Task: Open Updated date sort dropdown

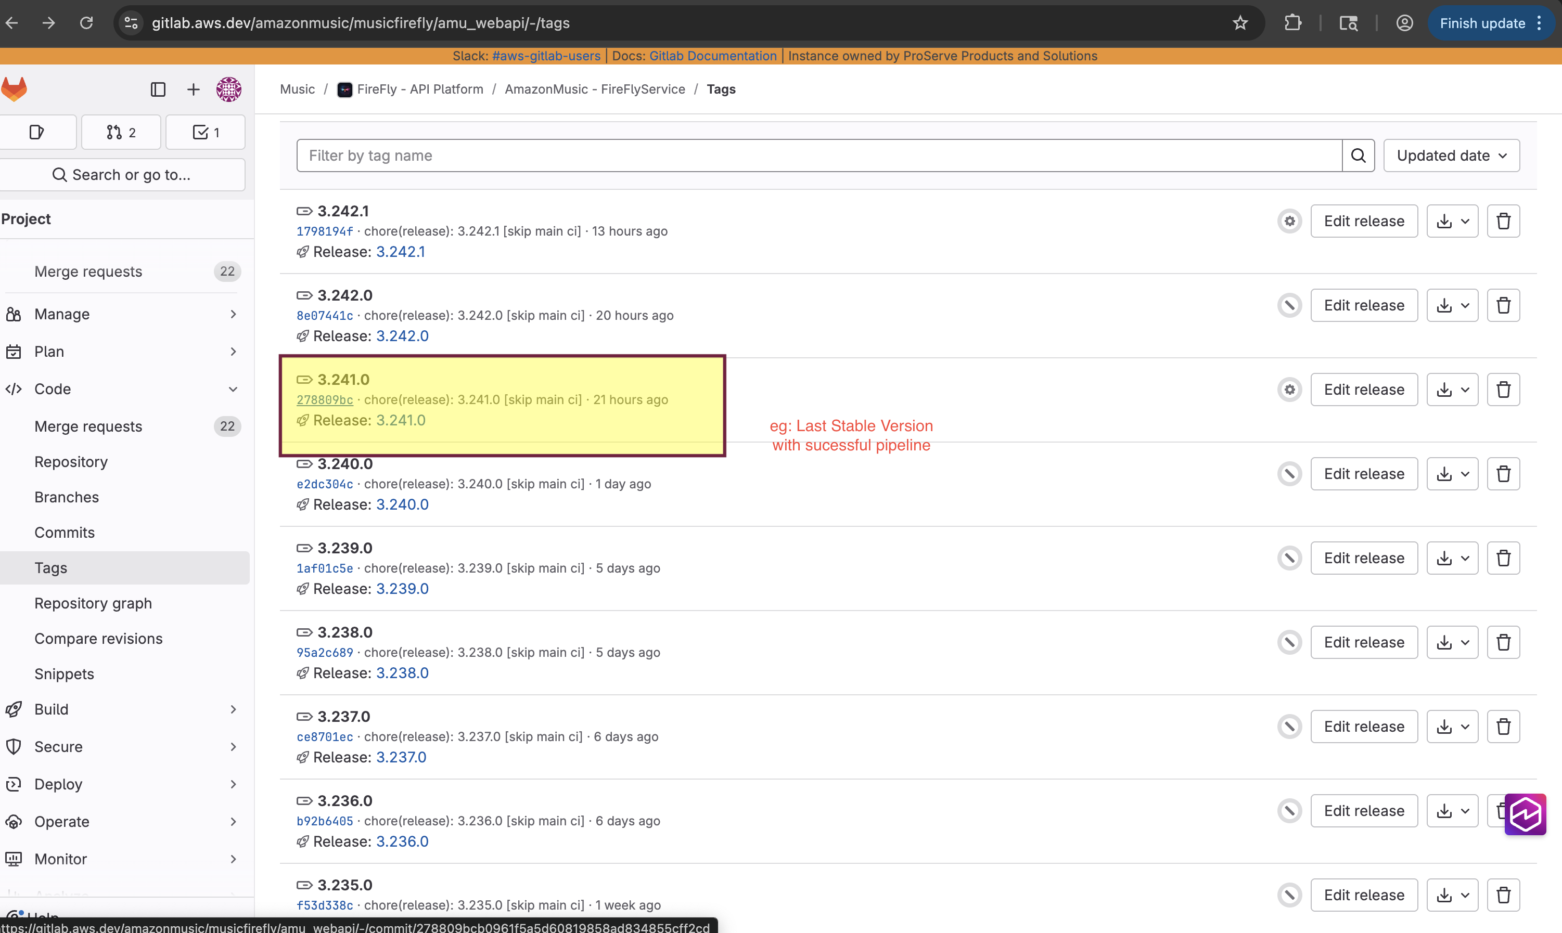Action: coord(1451,155)
